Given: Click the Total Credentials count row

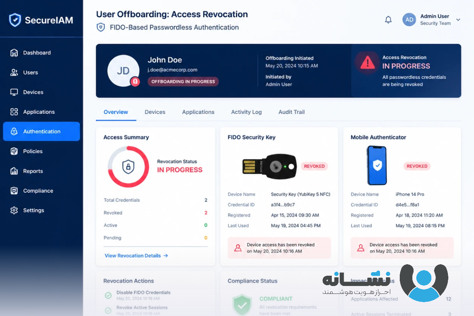Looking at the screenshot, I should (x=156, y=200).
